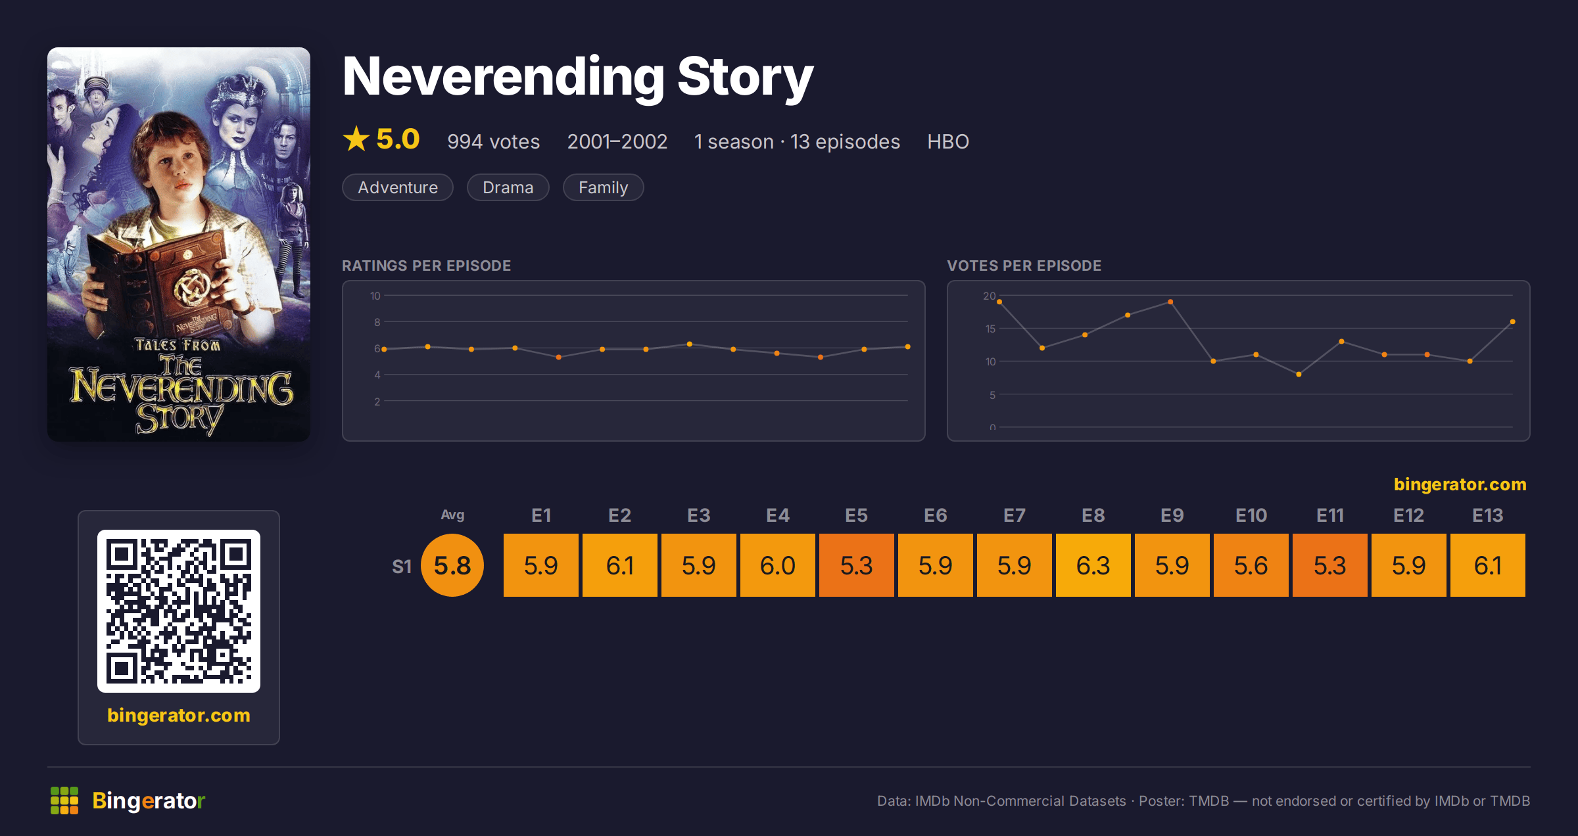Click the gold star rating icon
This screenshot has height=836, width=1578.
click(x=356, y=139)
